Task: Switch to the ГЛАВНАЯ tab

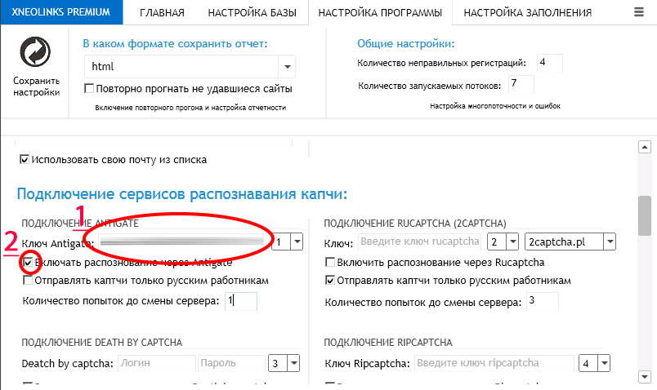Action: pos(162,12)
